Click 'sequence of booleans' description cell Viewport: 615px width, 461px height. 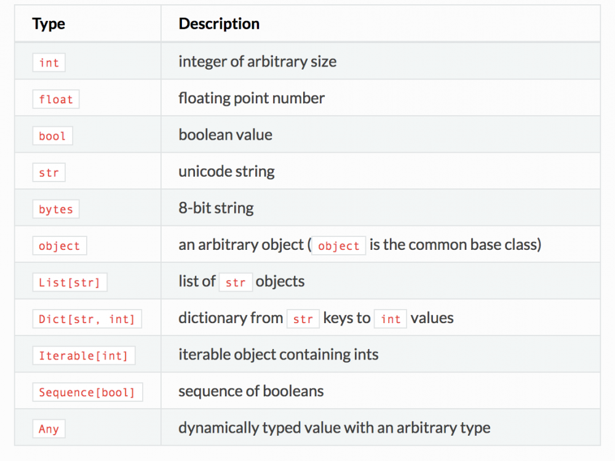coord(251,391)
